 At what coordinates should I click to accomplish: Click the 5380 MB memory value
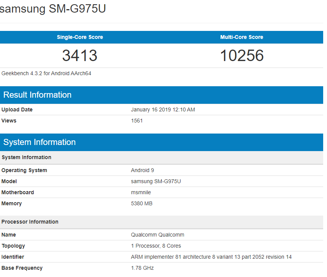click(x=142, y=203)
